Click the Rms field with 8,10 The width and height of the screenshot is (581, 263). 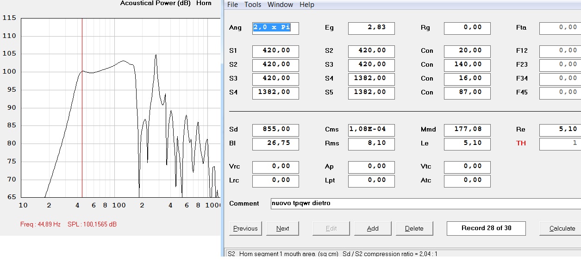371,144
